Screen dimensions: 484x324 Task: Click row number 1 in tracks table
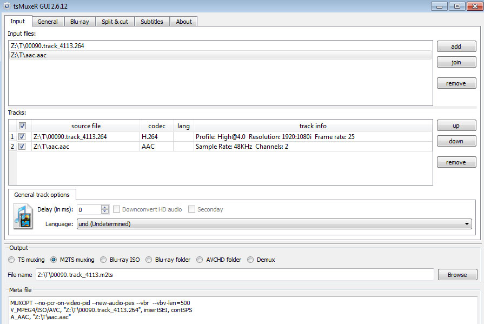12,136
